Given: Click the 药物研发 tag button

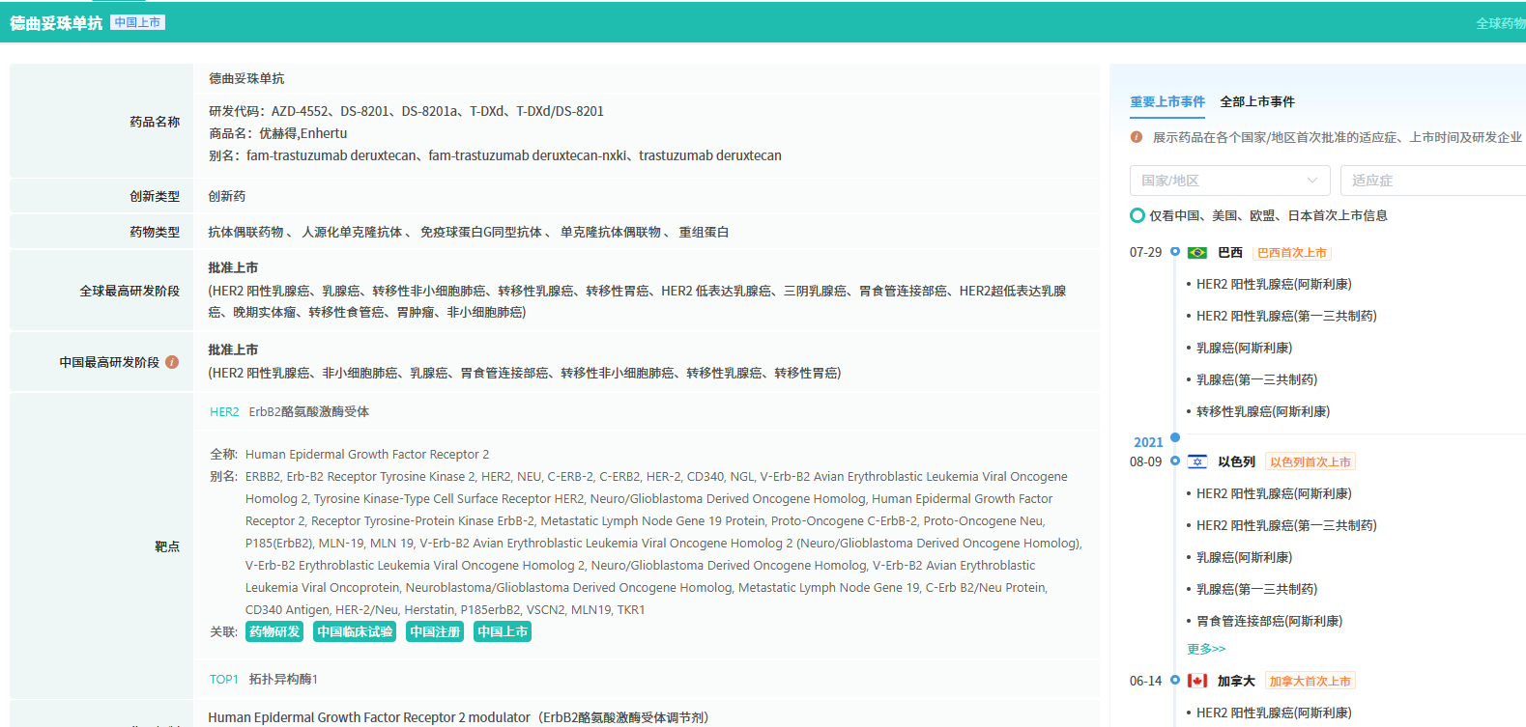Looking at the screenshot, I should coord(274,631).
